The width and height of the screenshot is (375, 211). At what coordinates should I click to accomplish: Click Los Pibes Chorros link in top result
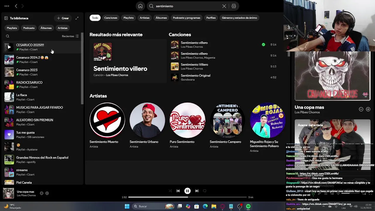click(117, 75)
